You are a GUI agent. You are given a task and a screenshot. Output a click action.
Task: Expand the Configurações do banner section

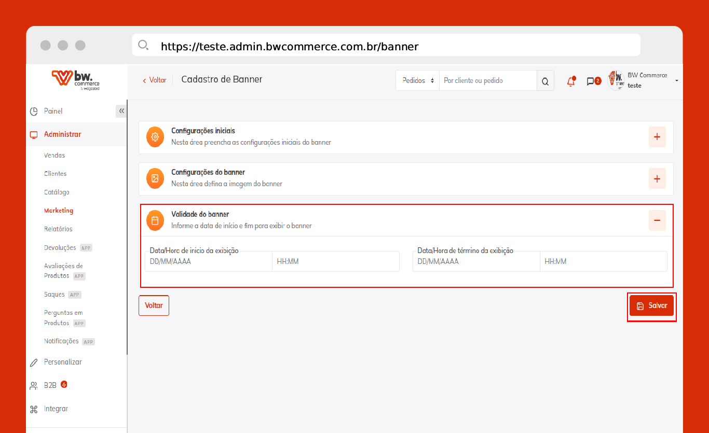coord(657,179)
